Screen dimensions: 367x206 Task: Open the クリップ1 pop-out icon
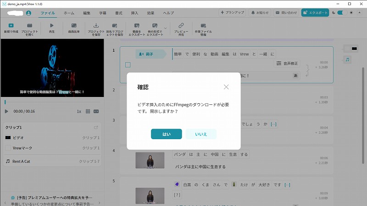[96, 127]
